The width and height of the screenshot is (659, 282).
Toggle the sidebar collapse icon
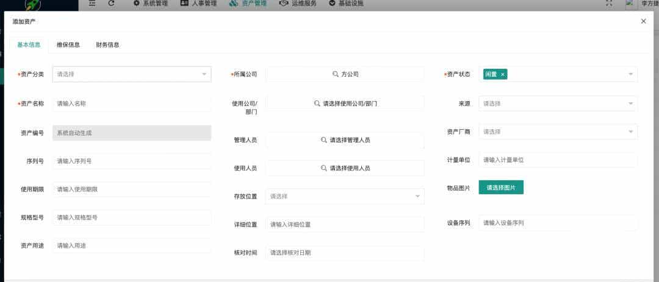pyautogui.click(x=93, y=3)
